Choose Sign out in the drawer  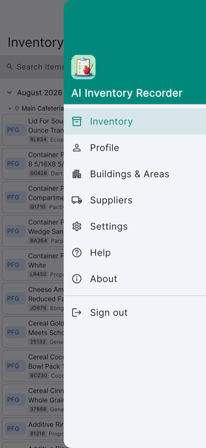click(x=135, y=313)
